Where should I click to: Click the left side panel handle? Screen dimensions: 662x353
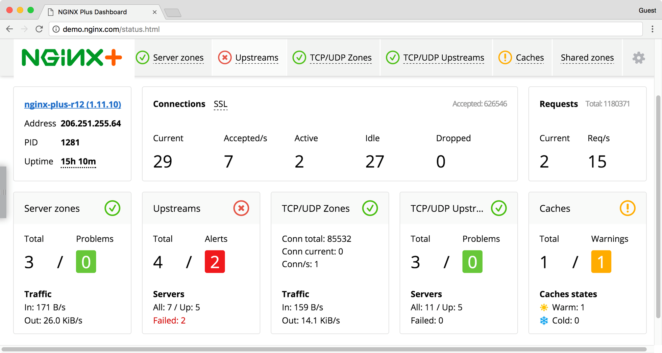(x=3, y=192)
